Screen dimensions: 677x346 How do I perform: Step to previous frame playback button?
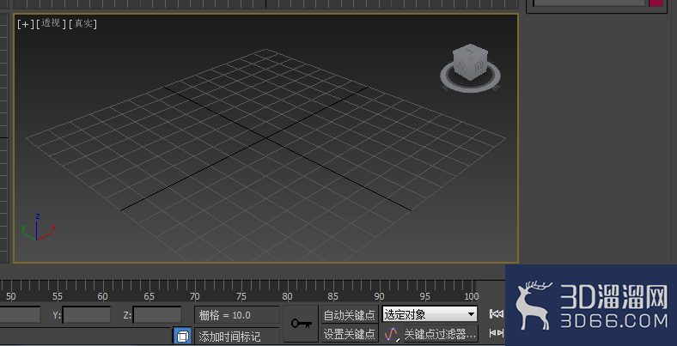pos(497,333)
